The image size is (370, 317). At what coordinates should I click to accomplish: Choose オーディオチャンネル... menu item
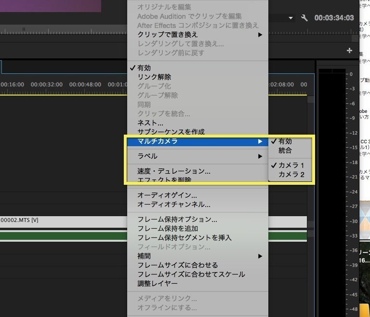[x=198, y=204]
